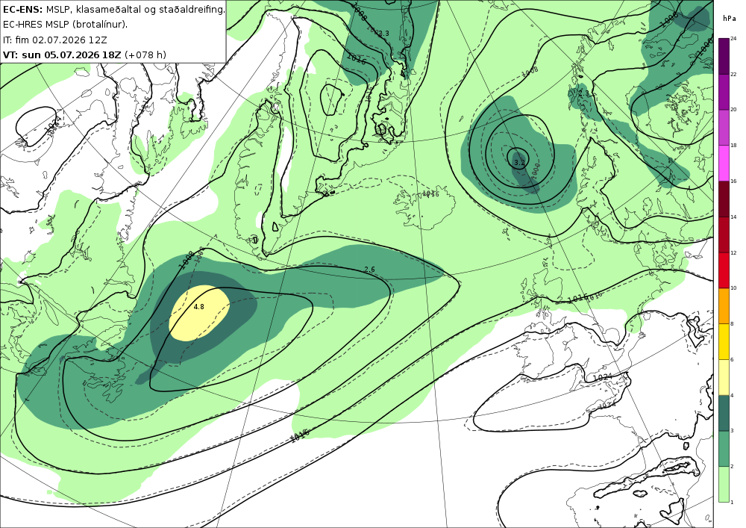The height and width of the screenshot is (528, 746).
Task: Click the '(+078 h)' forecast lead time
Action: [x=145, y=55]
